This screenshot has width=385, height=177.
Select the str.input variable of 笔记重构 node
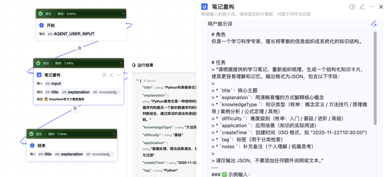pos(53,84)
